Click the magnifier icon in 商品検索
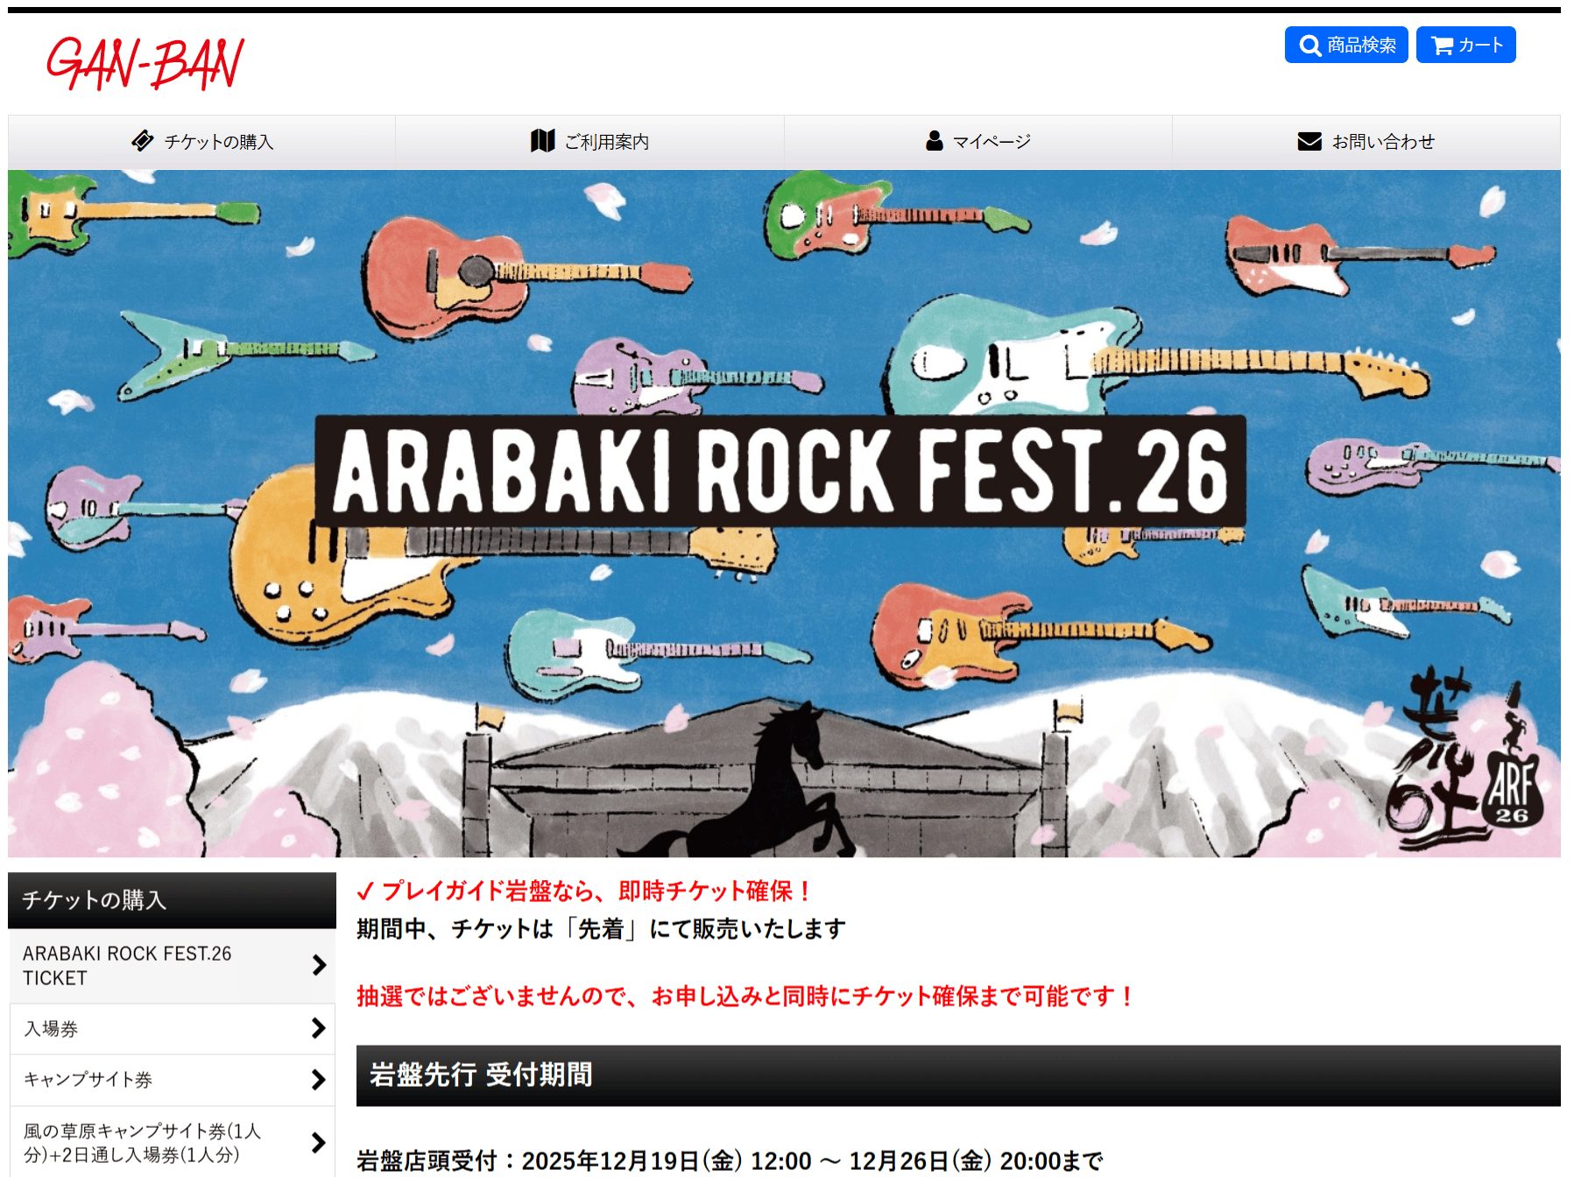 click(1309, 46)
